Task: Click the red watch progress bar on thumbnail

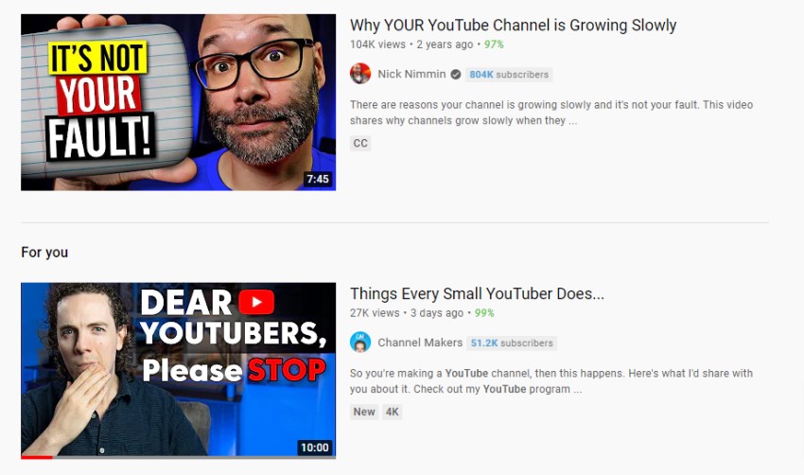Action: 37,457
